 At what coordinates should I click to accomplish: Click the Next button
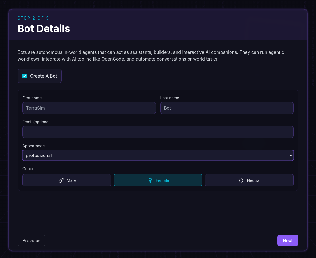point(288,240)
